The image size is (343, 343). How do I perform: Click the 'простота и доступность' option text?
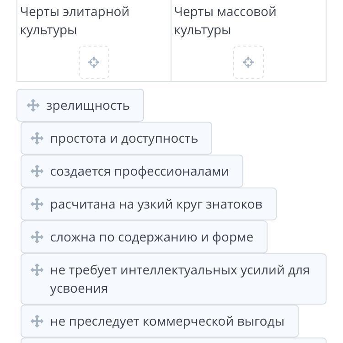(x=124, y=139)
